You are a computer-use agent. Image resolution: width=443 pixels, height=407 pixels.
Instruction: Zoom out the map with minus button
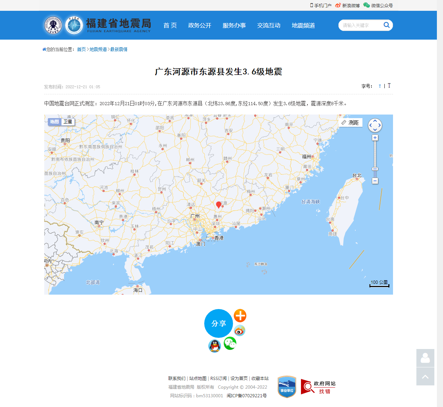375,181
